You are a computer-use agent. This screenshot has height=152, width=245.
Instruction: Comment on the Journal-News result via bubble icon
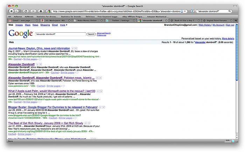tap(40, 59)
